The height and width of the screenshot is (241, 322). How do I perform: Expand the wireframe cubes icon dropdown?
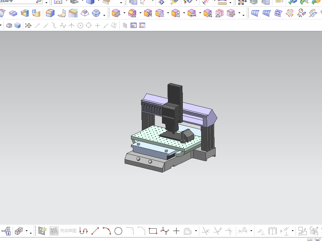point(26,231)
